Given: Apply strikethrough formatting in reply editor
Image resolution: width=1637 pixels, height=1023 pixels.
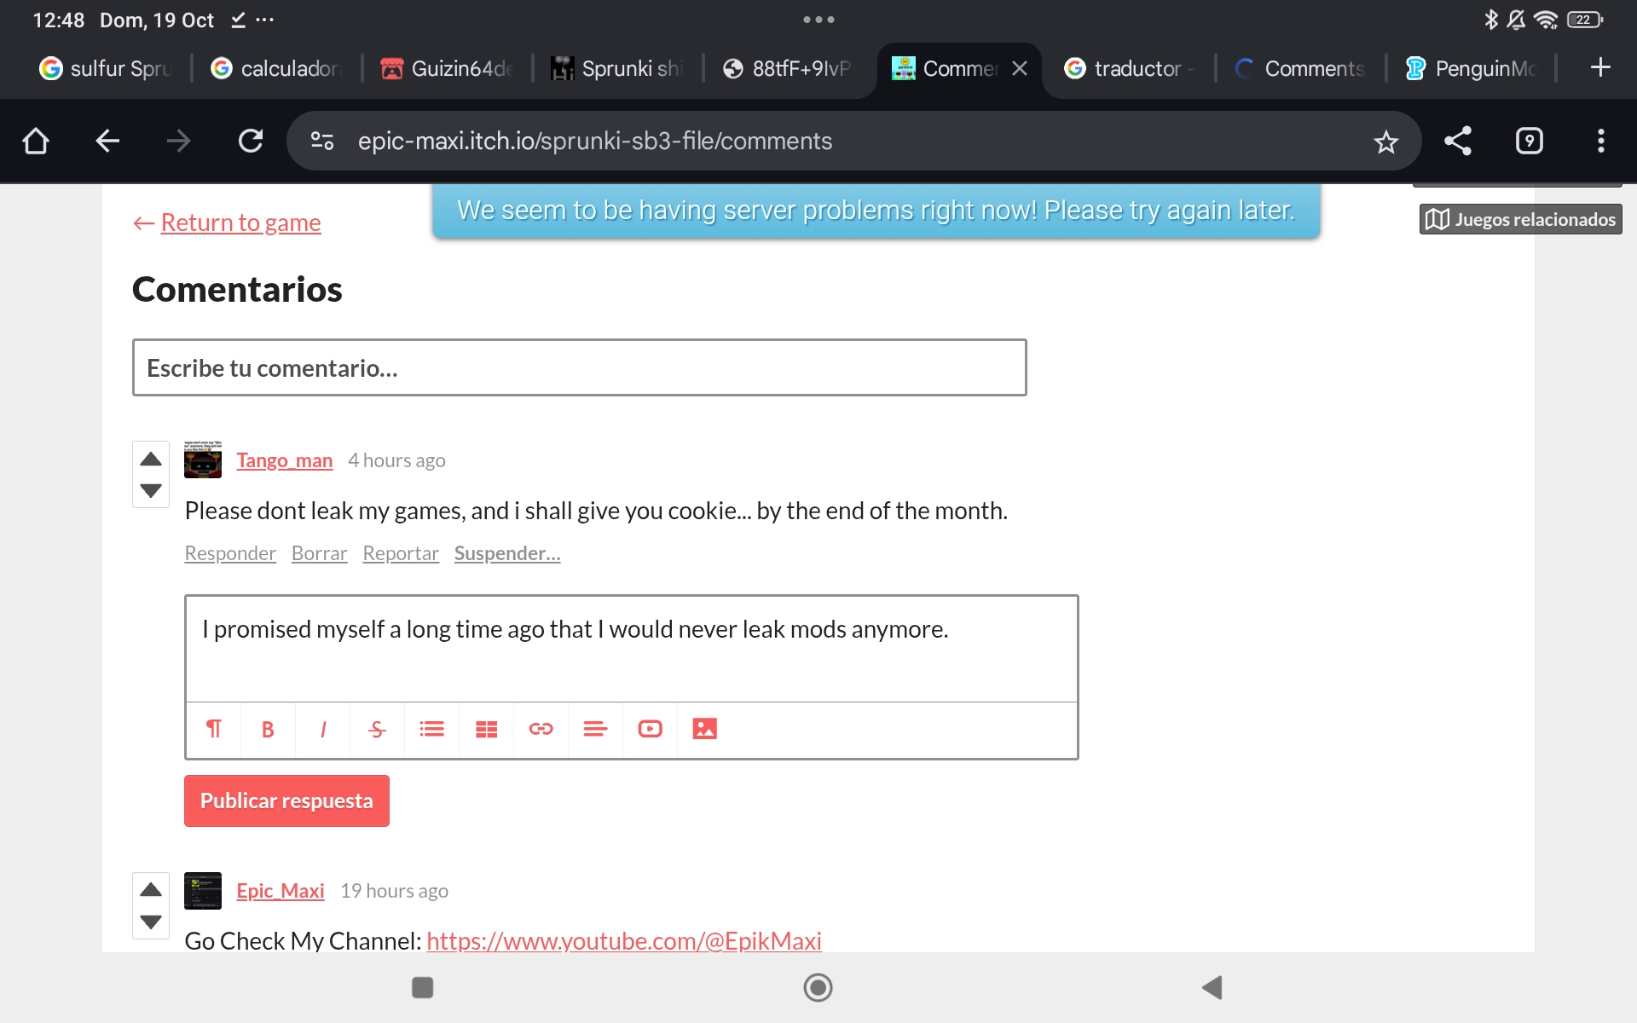Looking at the screenshot, I should [x=377, y=730].
